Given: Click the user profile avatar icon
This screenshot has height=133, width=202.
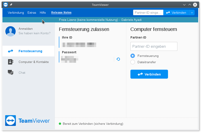Looking at the screenshot, I should [x=11, y=31].
